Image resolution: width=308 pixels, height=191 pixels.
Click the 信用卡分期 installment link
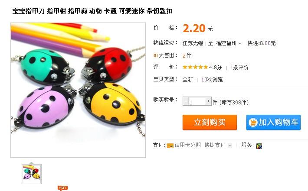(187, 145)
